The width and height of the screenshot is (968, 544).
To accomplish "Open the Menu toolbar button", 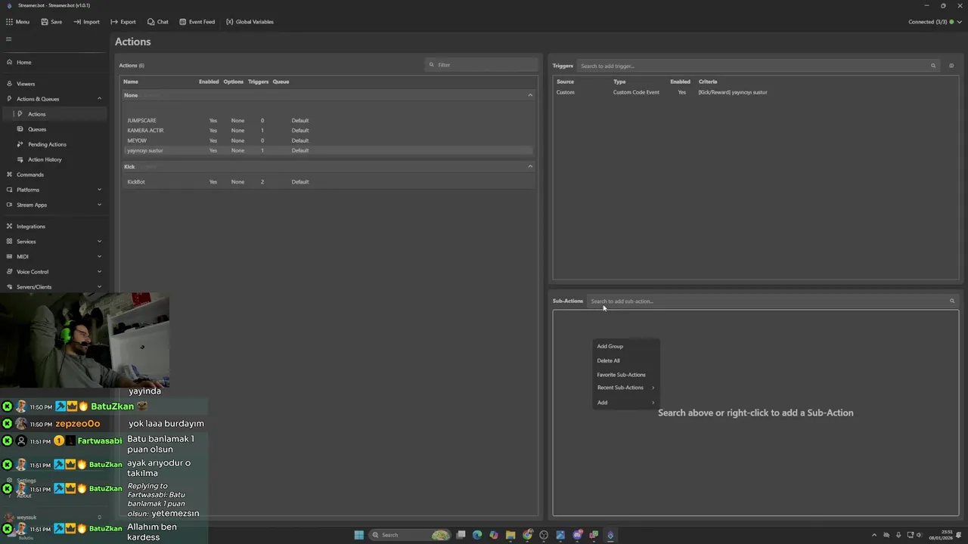I will point(17,22).
